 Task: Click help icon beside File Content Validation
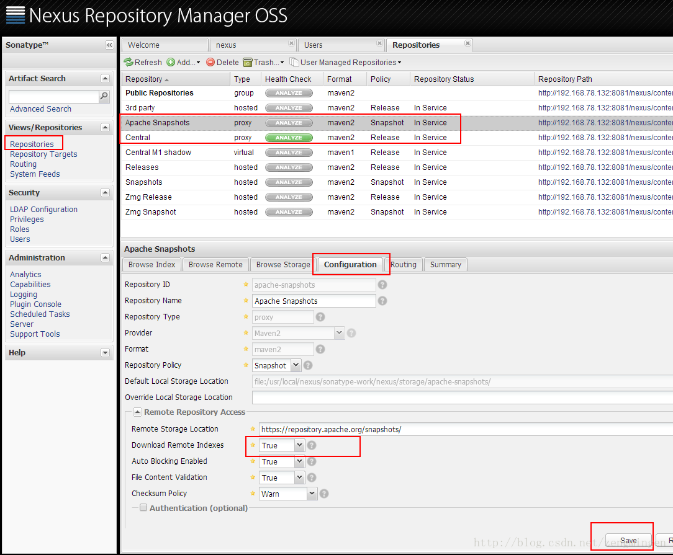pyautogui.click(x=312, y=477)
